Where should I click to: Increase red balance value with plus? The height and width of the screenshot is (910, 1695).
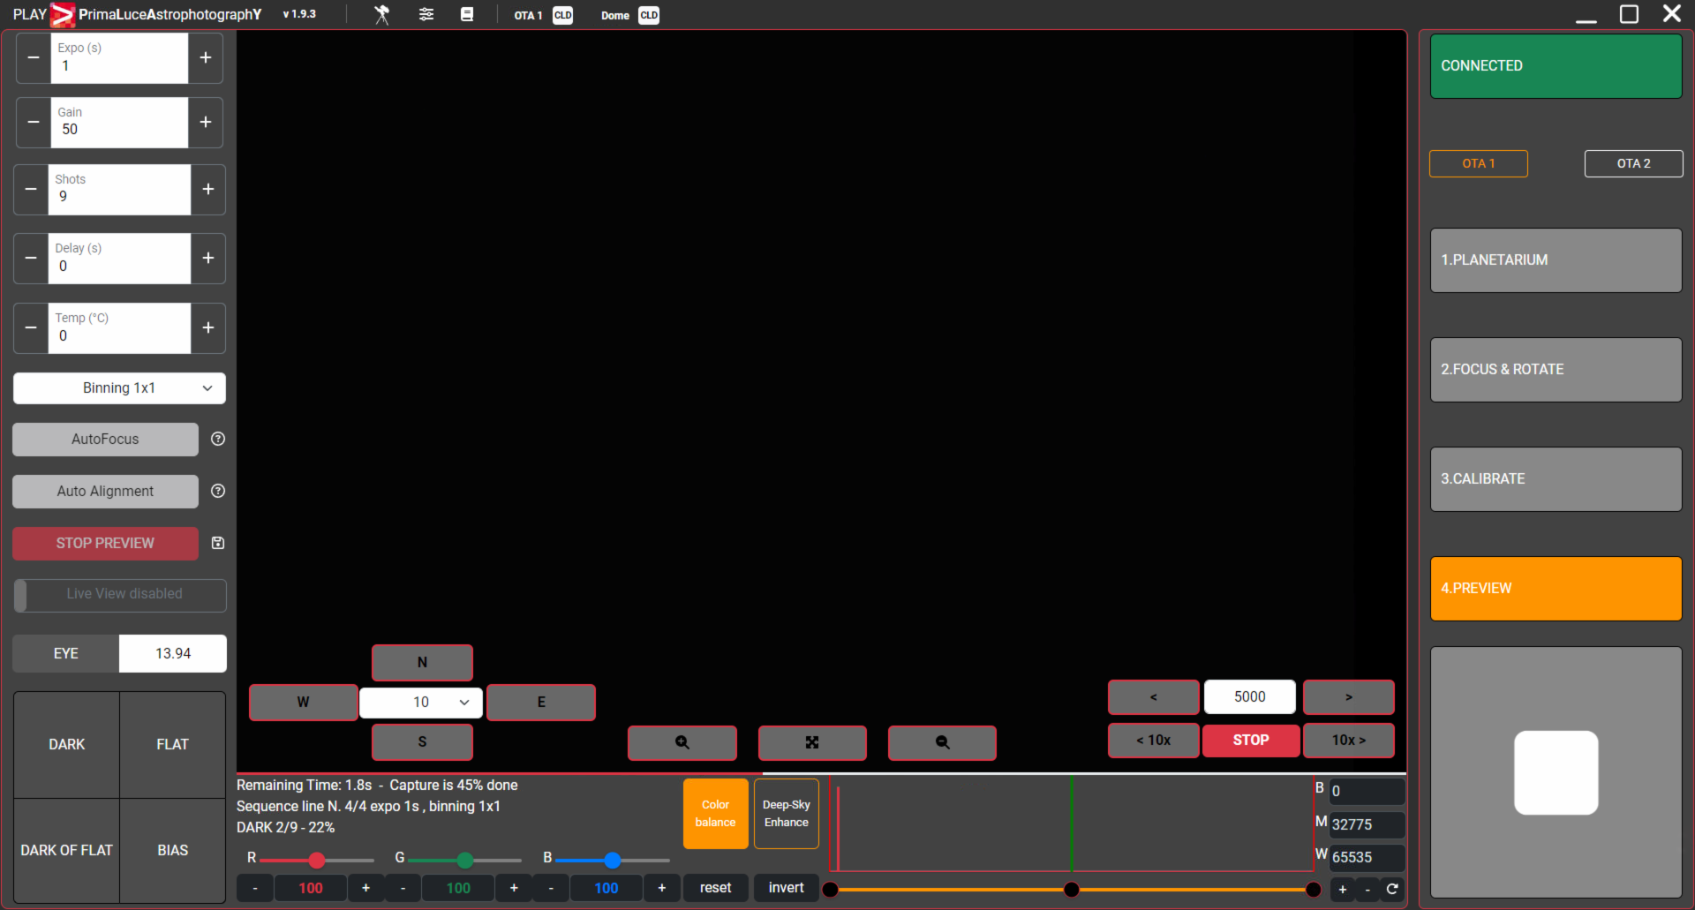pos(365,888)
